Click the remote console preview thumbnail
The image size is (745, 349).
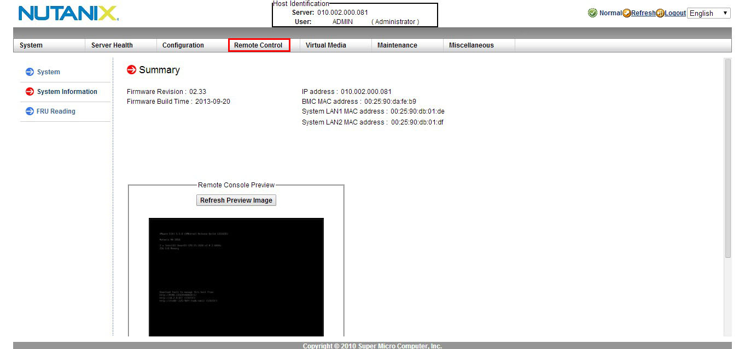click(x=236, y=277)
